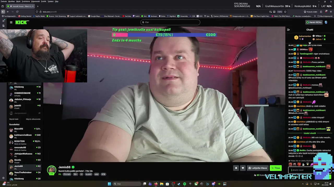Open the Firefox application menu icon
The height and width of the screenshot is (187, 334).
point(331,12)
